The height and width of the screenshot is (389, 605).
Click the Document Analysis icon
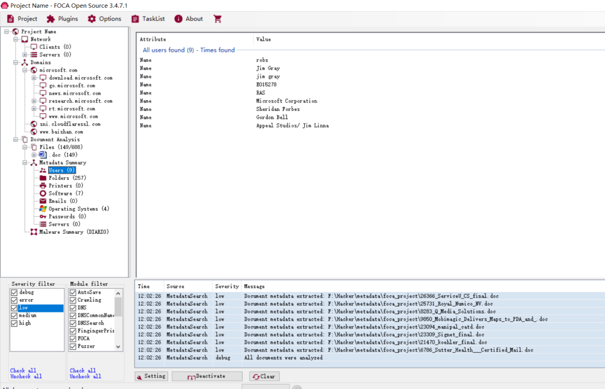coord(25,140)
